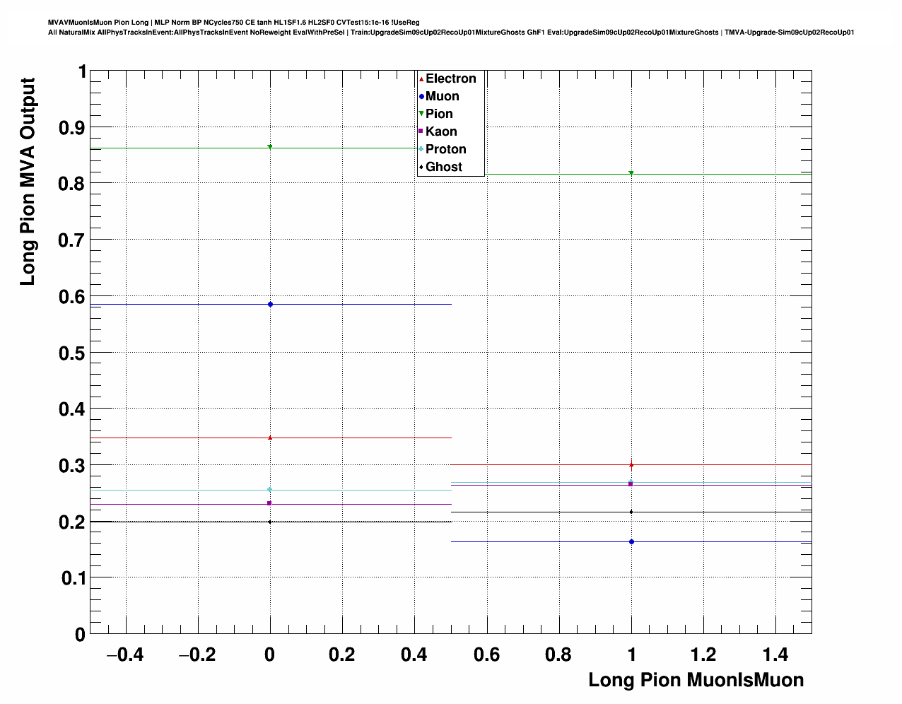Click the blue Muon circle in the legend

tap(421, 96)
